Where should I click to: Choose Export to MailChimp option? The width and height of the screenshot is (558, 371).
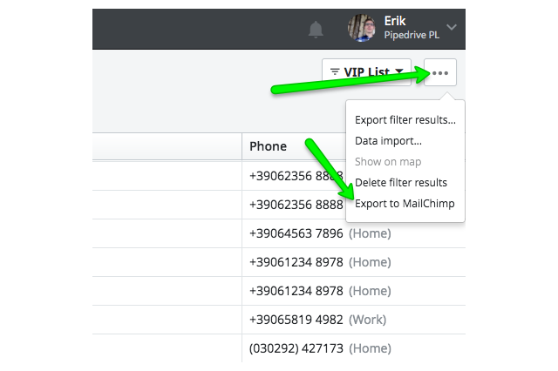point(405,204)
